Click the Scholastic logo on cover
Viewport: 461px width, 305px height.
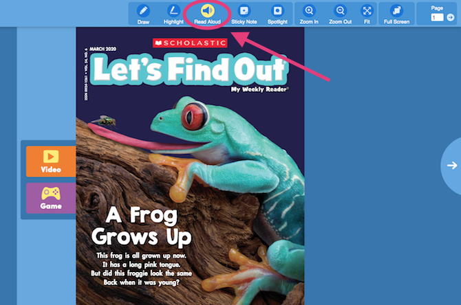click(191, 43)
